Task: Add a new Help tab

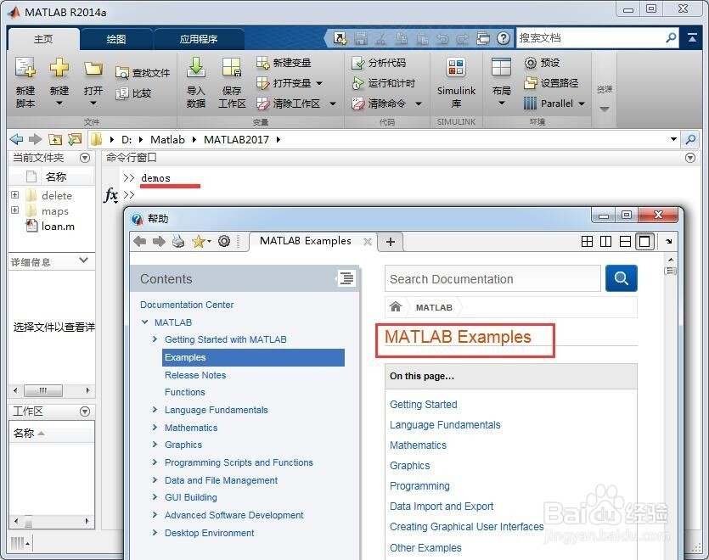Action: click(x=391, y=242)
